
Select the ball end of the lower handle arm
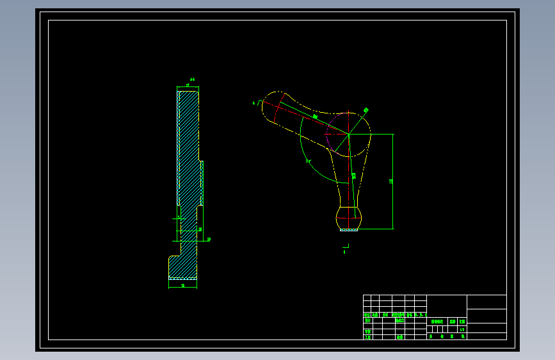click(x=349, y=218)
